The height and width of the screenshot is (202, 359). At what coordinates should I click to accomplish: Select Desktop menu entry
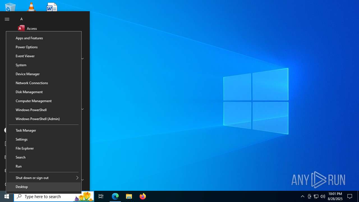point(44,187)
